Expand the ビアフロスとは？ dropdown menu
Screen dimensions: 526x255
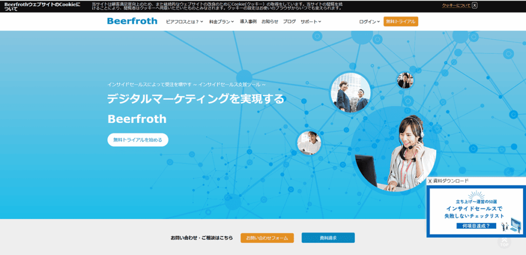tap(184, 22)
